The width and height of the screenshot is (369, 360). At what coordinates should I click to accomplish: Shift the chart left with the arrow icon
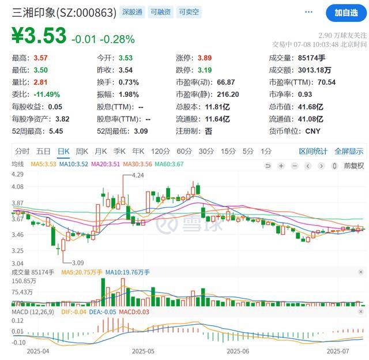(x=308, y=166)
